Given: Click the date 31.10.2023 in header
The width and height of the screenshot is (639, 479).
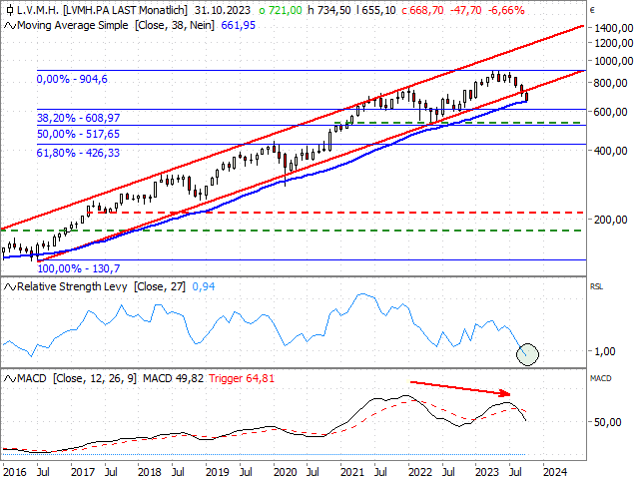Looking at the screenshot, I should (x=223, y=10).
